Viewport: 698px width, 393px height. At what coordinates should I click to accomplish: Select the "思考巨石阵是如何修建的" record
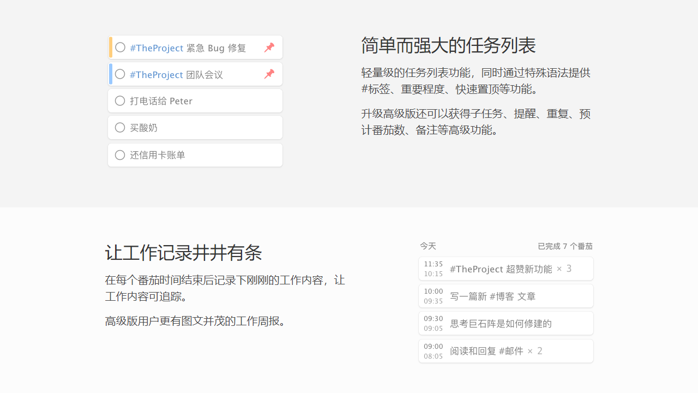[x=501, y=323]
